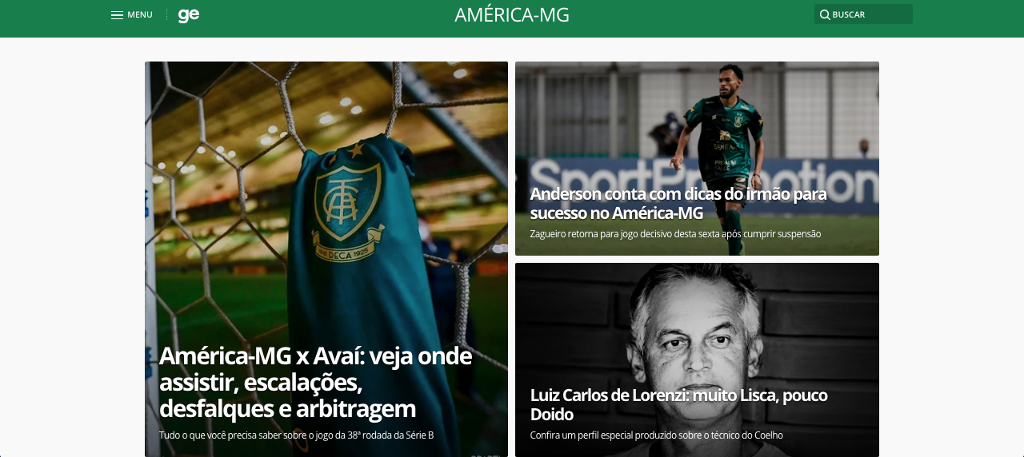
Task: Click the MENU label in header
Action: (x=140, y=15)
